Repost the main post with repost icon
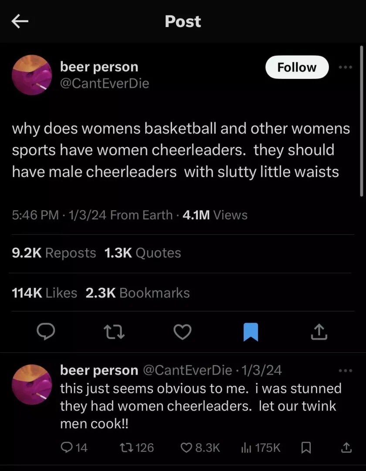 point(114,332)
